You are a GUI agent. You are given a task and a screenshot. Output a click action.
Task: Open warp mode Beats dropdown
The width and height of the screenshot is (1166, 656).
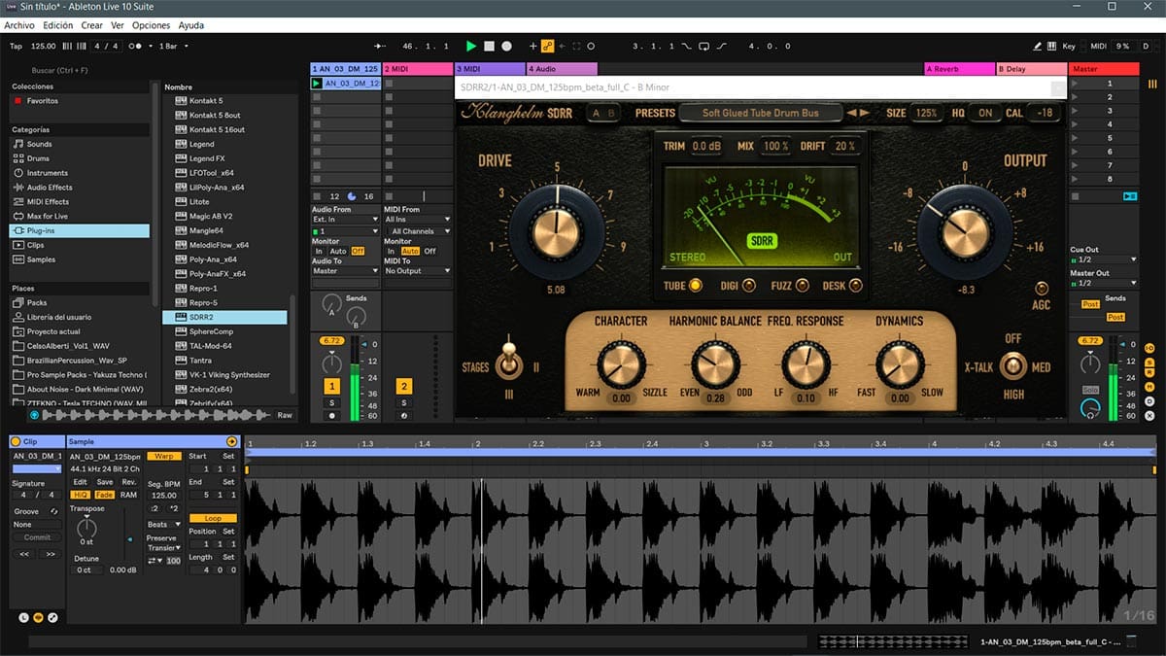164,525
